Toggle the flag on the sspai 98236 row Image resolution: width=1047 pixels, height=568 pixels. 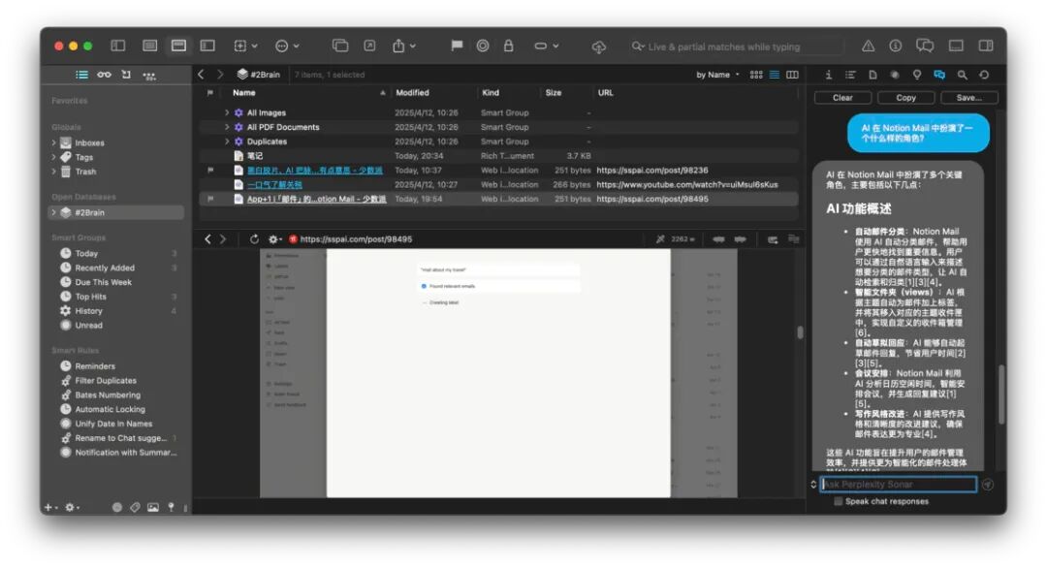pyautogui.click(x=210, y=171)
